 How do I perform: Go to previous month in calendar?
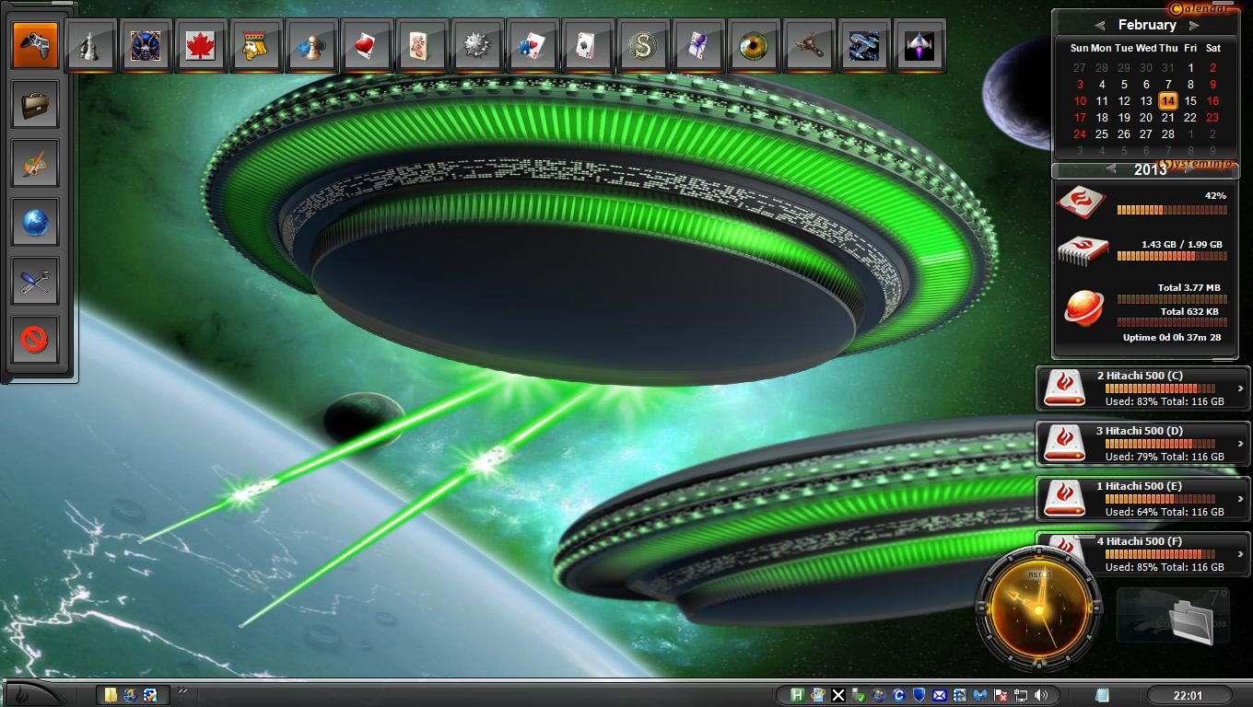tap(1100, 26)
